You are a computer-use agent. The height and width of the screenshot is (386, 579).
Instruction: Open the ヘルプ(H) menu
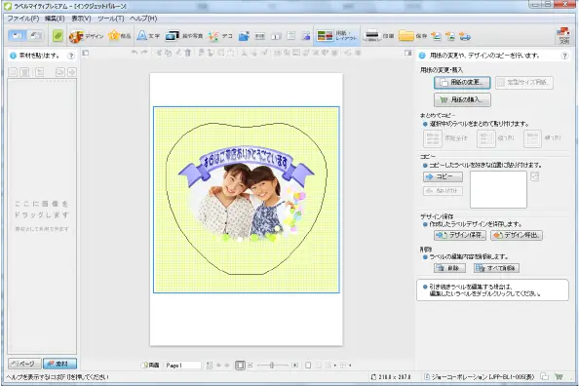[x=143, y=19]
